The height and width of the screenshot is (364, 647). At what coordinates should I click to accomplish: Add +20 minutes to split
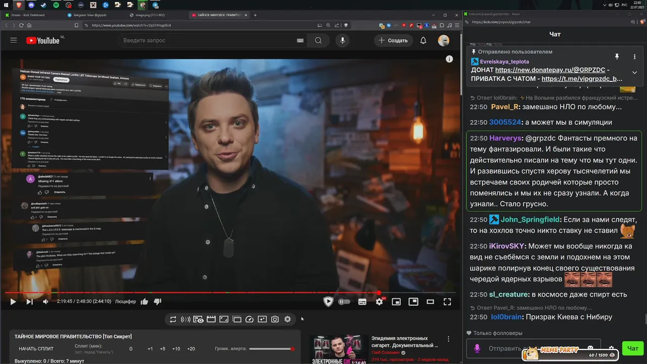191,349
